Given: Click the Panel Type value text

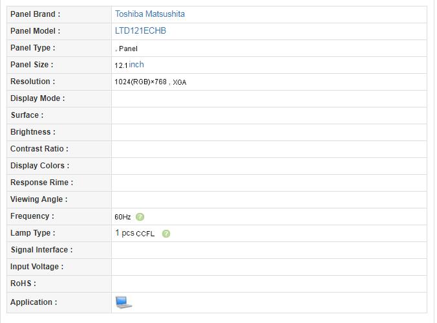Looking at the screenshot, I should tap(126, 49).
